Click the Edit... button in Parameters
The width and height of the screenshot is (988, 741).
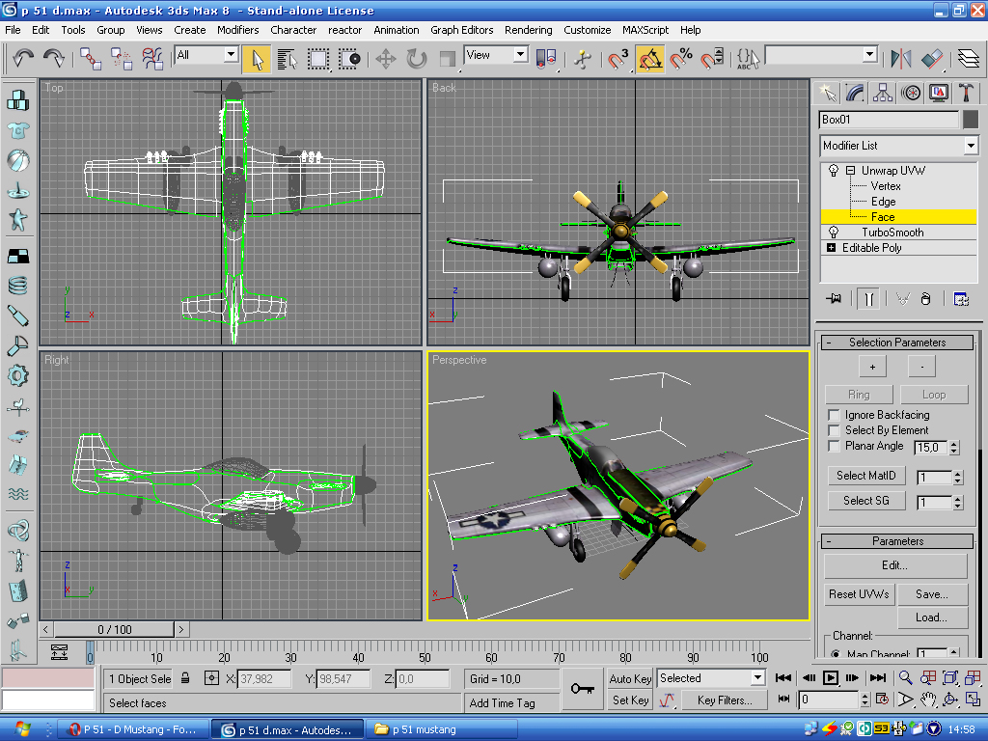click(x=894, y=565)
